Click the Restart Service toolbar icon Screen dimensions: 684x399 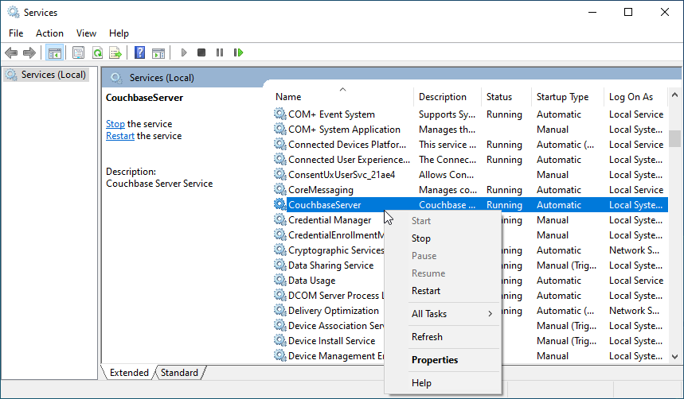[x=238, y=53]
